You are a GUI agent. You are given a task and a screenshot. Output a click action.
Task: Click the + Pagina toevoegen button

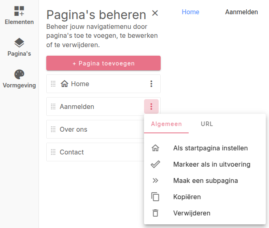[x=103, y=63]
